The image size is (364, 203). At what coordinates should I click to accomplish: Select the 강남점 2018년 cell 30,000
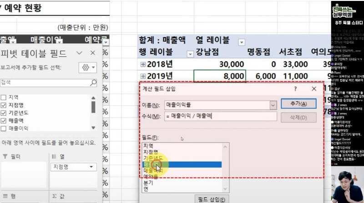coord(220,64)
